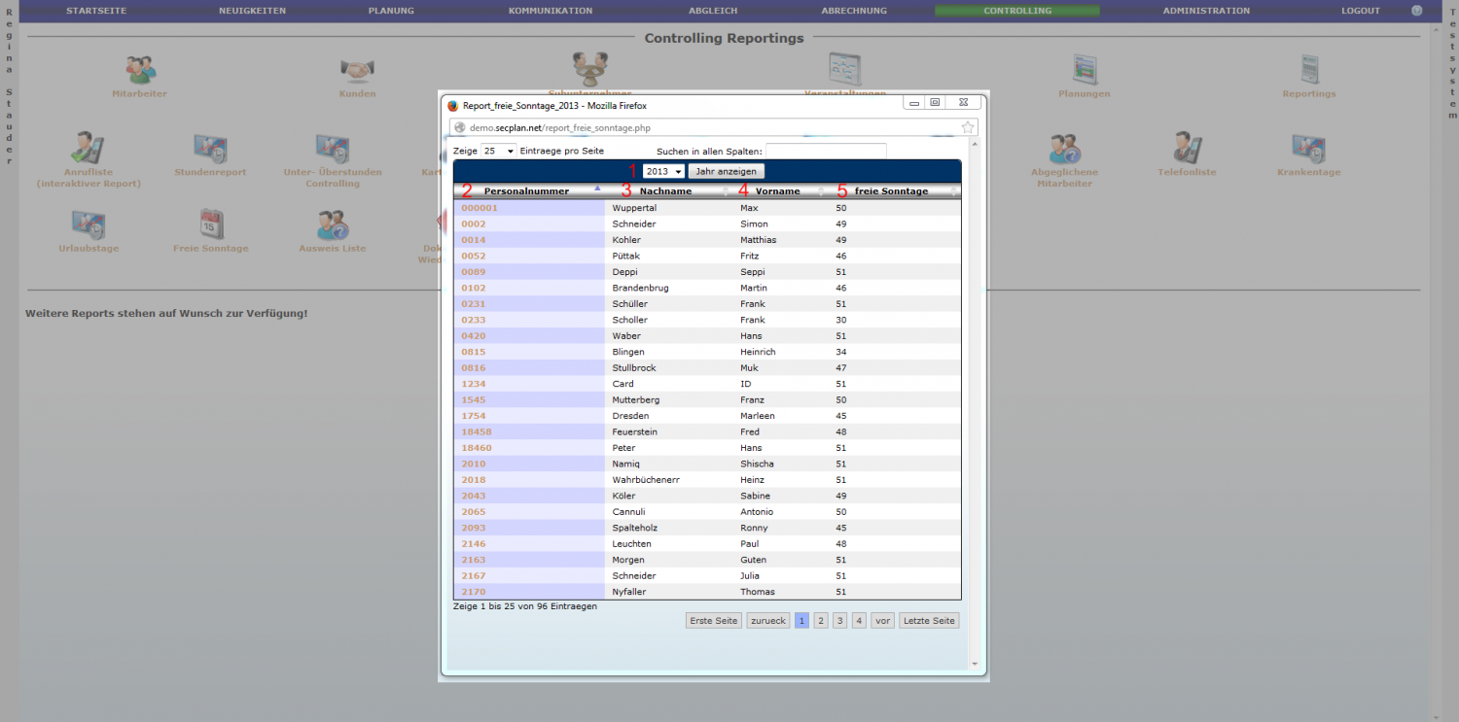1459x722 pixels.
Task: Click personnel number 0815 link
Action: point(474,352)
